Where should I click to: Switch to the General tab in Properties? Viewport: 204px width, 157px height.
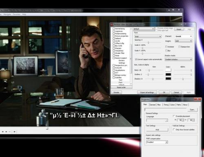[x=153, y=105]
